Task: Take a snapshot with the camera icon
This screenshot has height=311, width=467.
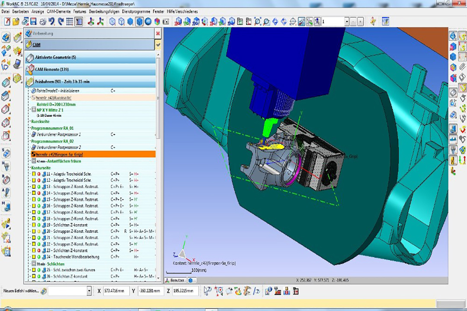Action: point(166,22)
